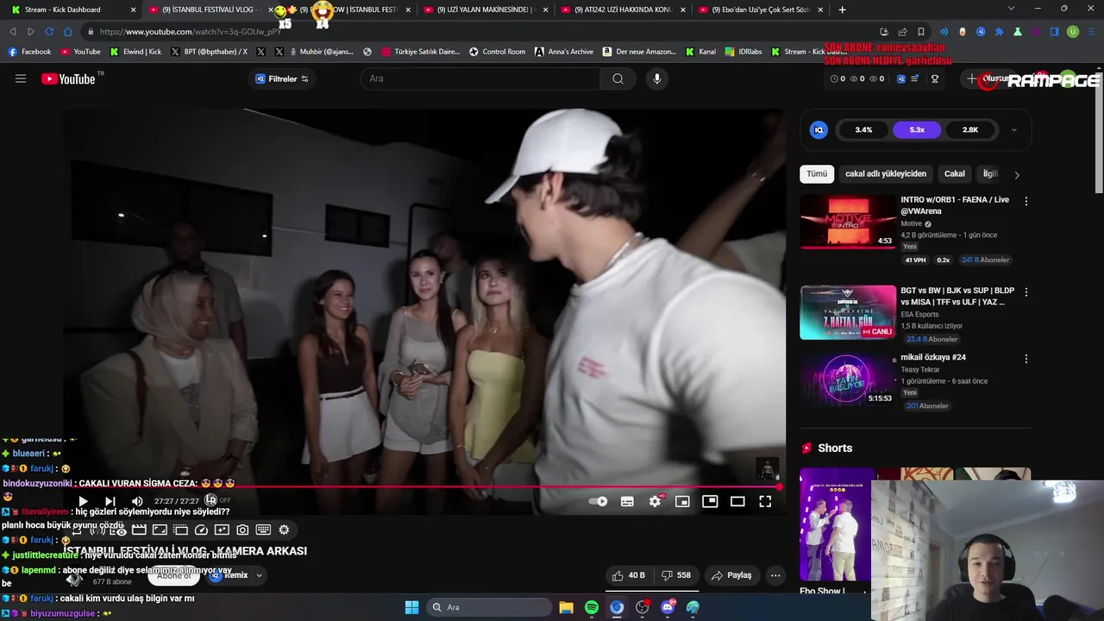The image size is (1104, 621).
Task: Open the Facebook bookmark
Action: pyautogui.click(x=29, y=52)
